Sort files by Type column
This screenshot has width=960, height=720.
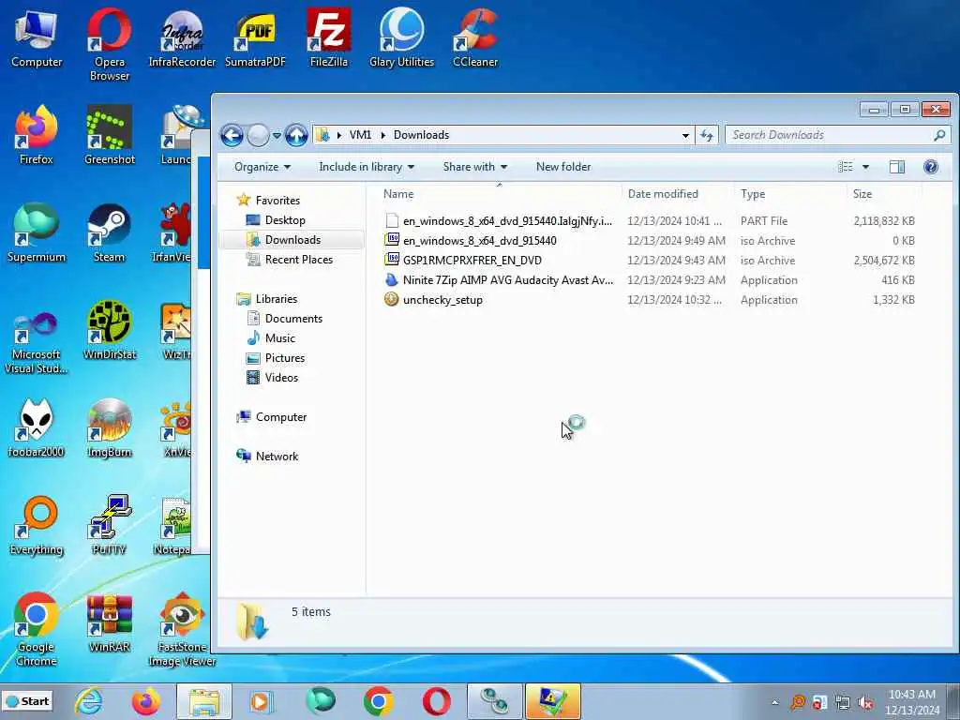pos(753,194)
